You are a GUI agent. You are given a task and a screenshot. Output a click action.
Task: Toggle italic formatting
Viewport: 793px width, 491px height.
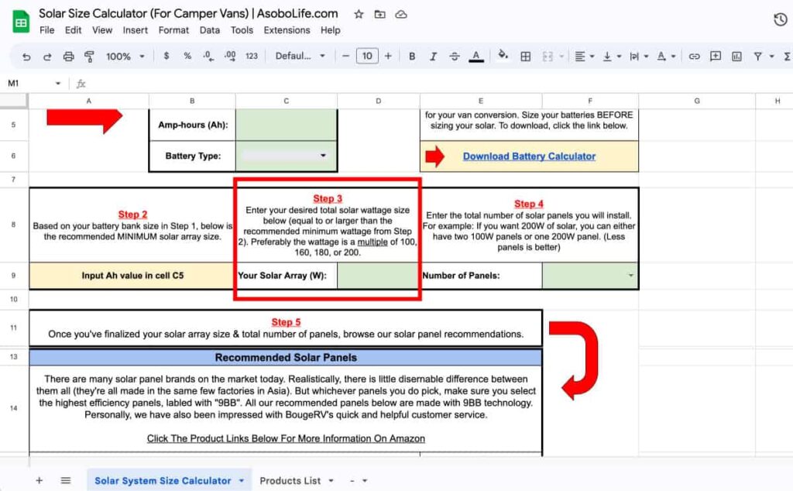tap(433, 56)
